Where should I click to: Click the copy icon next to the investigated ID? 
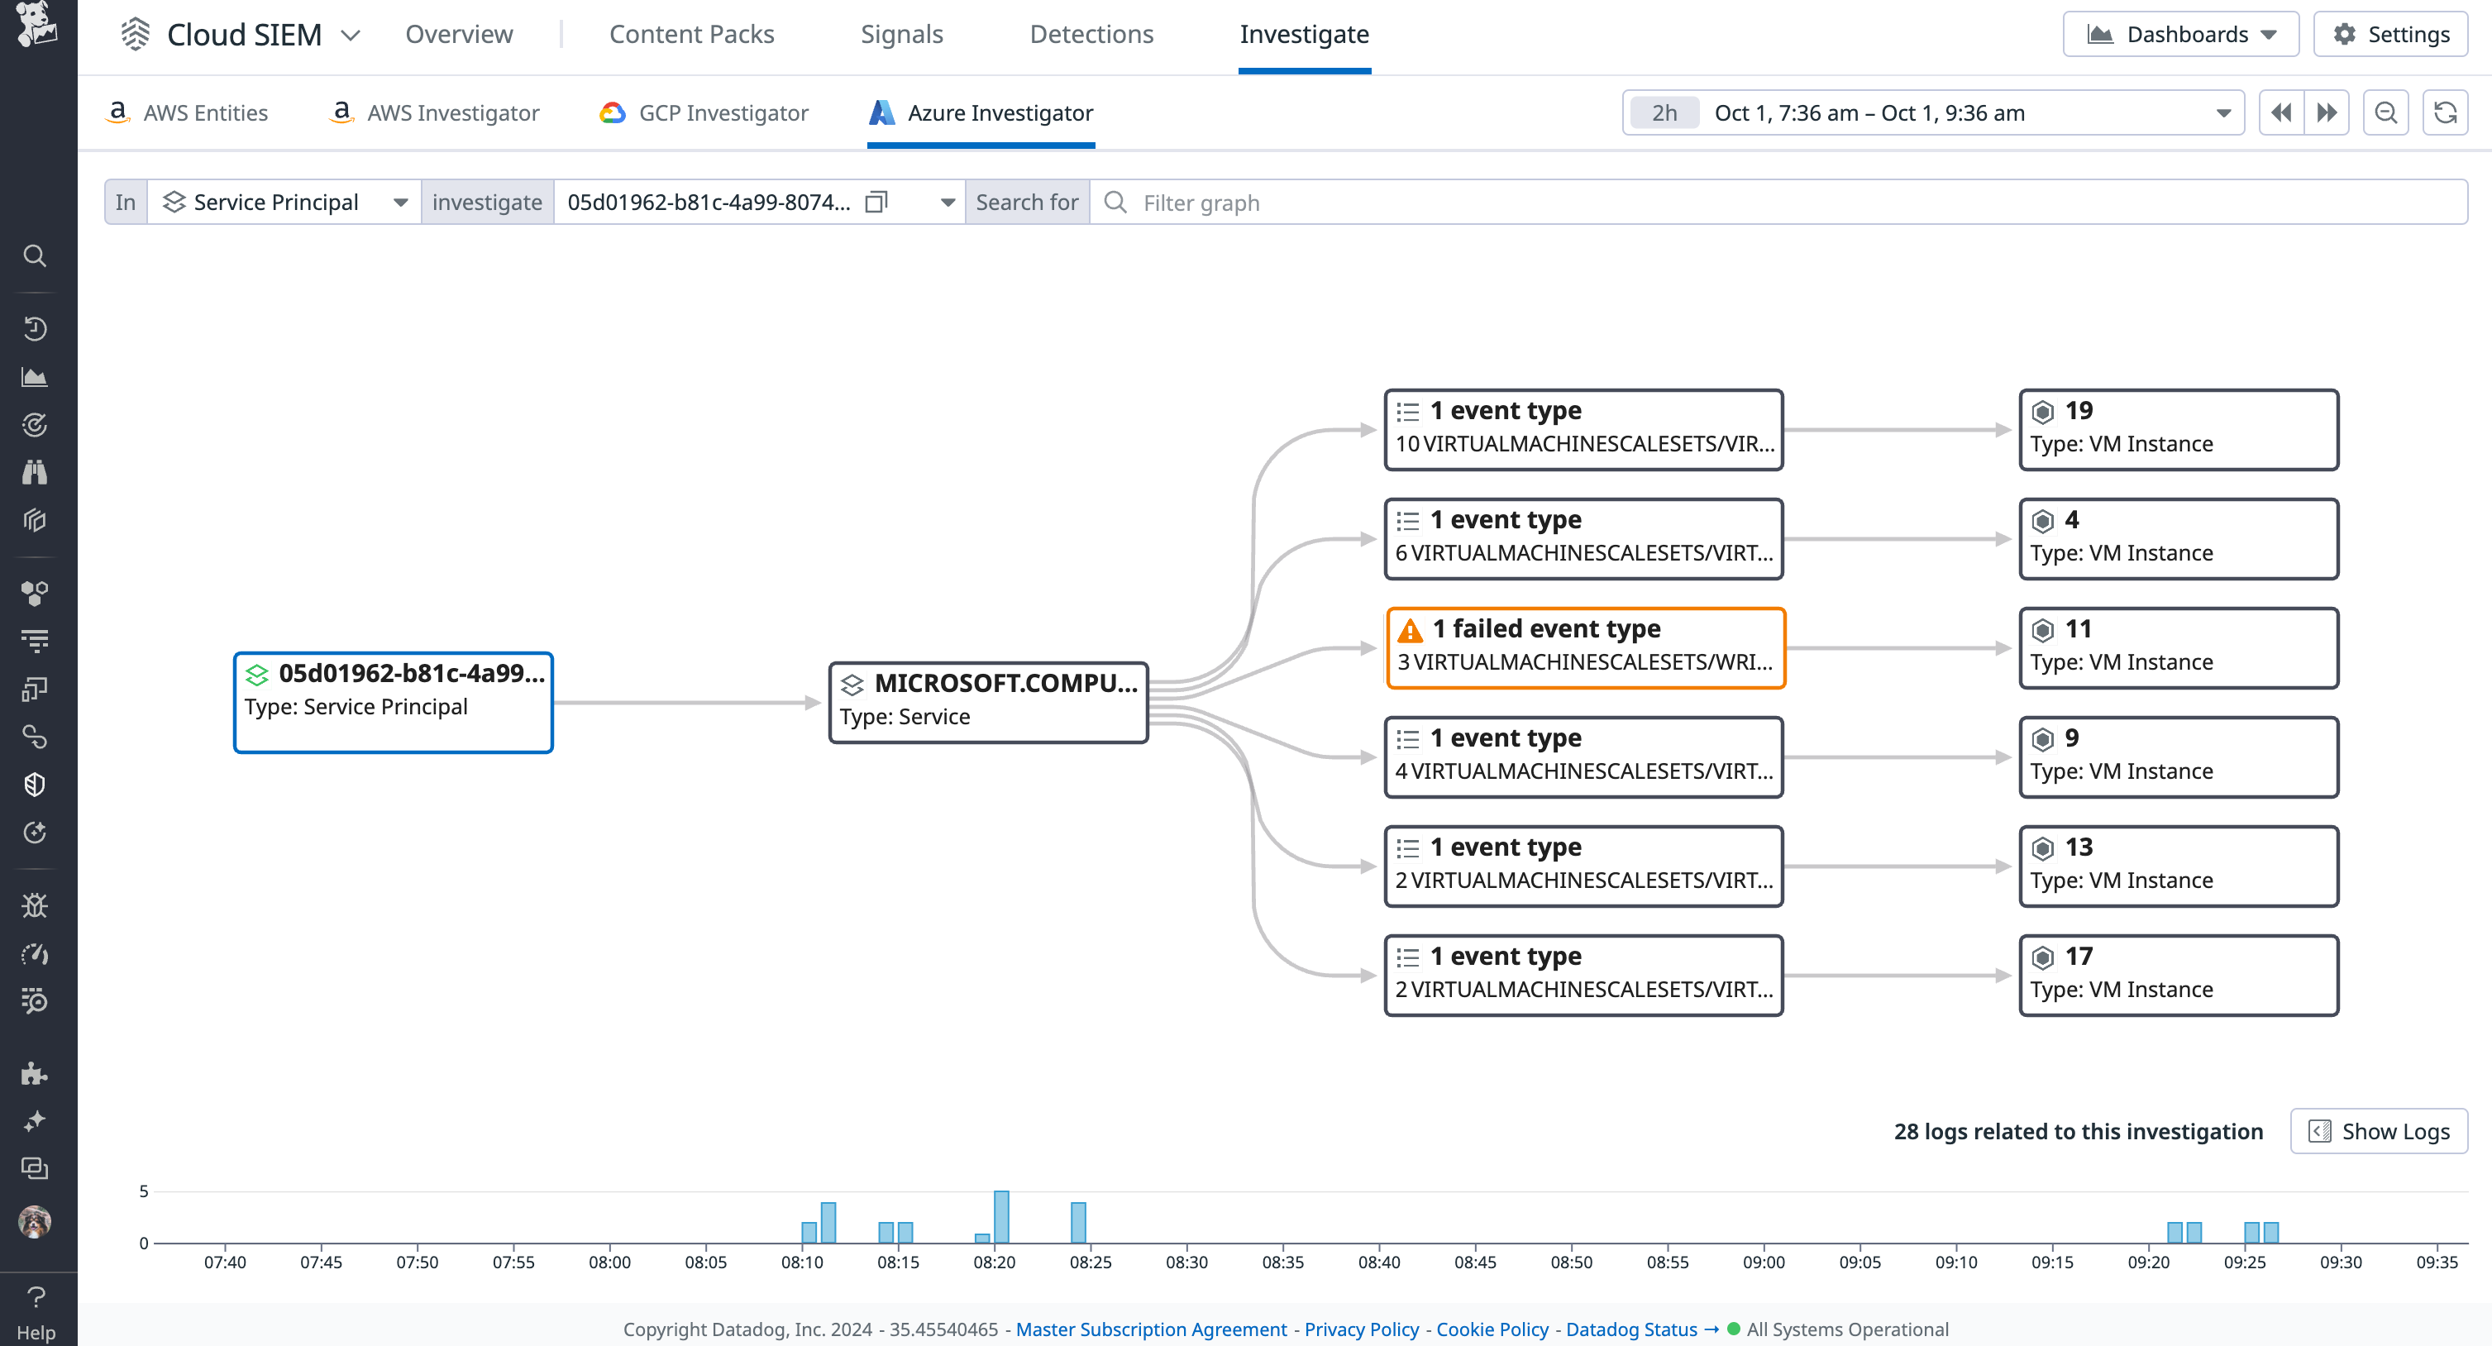point(875,203)
